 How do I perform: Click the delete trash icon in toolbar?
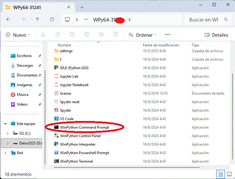coord(116,35)
